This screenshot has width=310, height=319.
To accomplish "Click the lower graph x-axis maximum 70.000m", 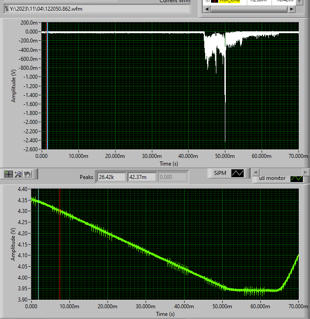I will [x=298, y=306].
